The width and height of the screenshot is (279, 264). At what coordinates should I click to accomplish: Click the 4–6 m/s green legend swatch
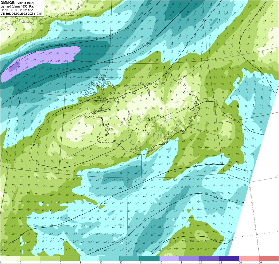tap(50, 258)
